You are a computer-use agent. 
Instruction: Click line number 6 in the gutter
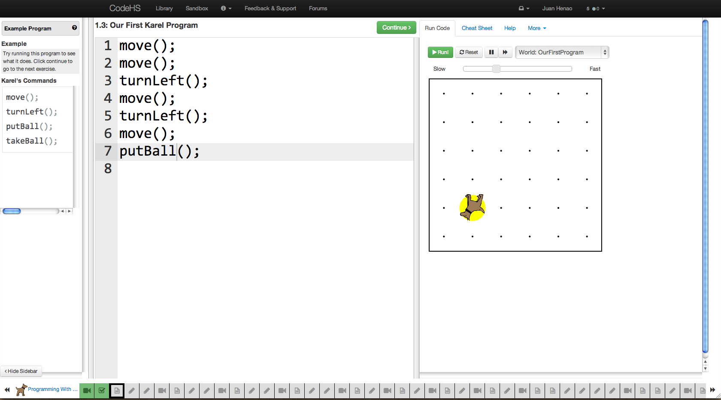tap(108, 133)
